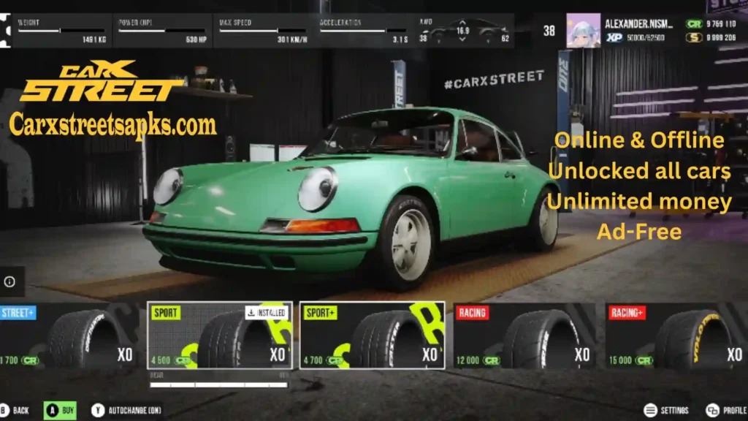748x421 pixels.
Task: Select the installed Sport tire card
Action: 219,335
